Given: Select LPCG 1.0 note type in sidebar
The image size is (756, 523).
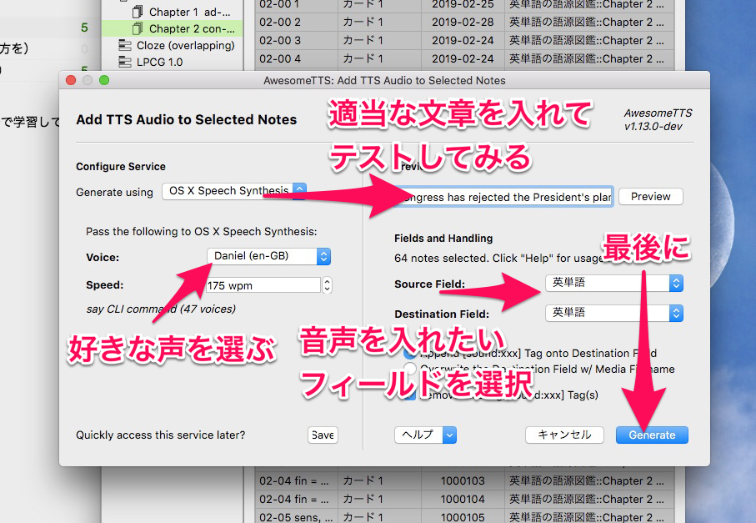Looking at the screenshot, I should tap(173, 62).
